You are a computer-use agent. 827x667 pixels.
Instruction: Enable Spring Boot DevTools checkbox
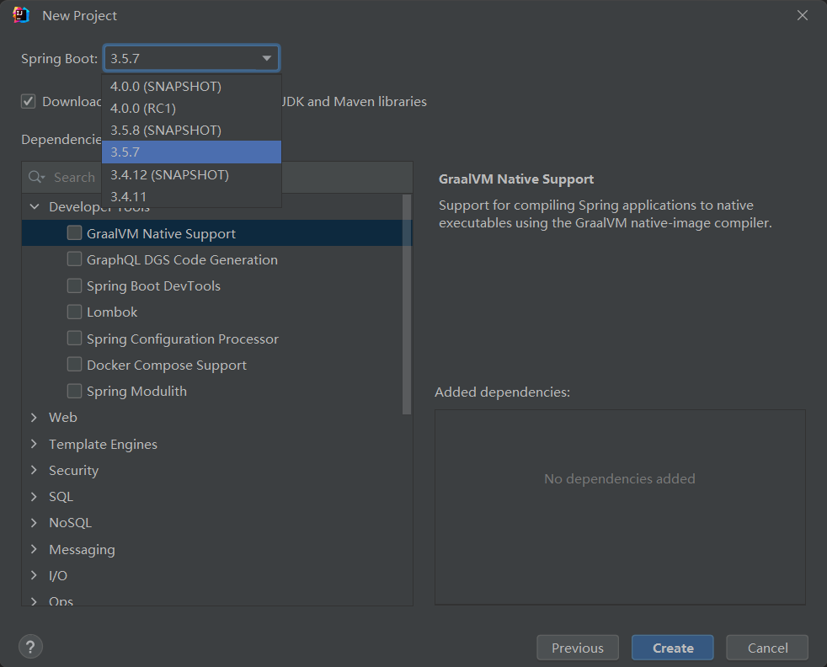[x=74, y=285]
